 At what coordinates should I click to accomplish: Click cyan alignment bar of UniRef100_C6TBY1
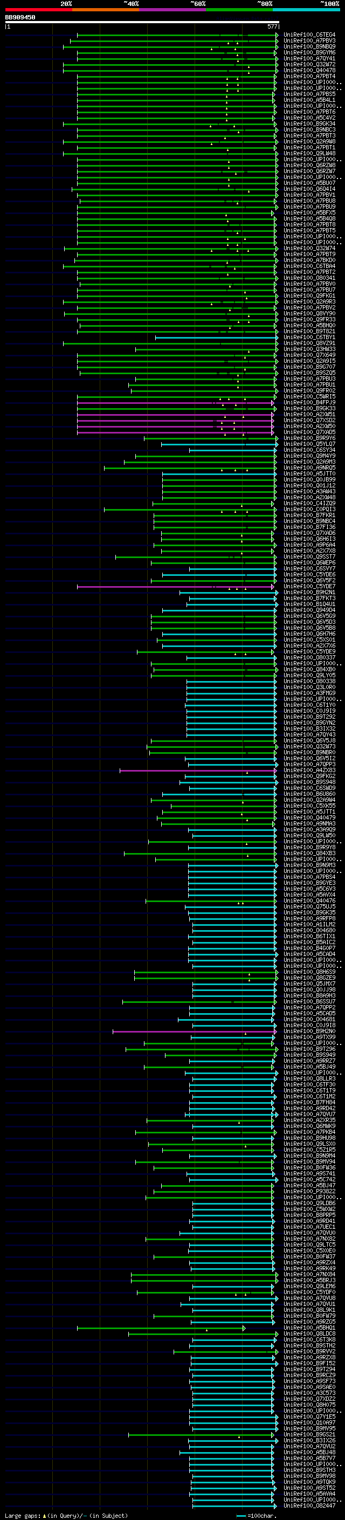pos(217,338)
